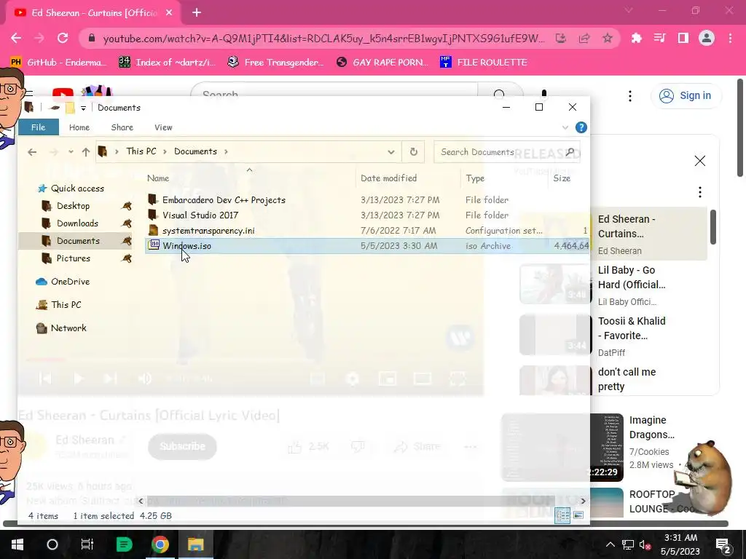Sort files by Type column
The height and width of the screenshot is (559, 746).
[x=475, y=178]
